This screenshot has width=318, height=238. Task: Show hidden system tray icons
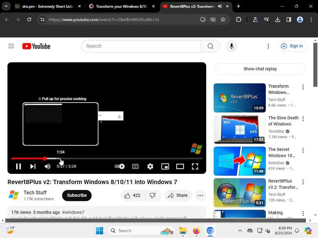240,231
